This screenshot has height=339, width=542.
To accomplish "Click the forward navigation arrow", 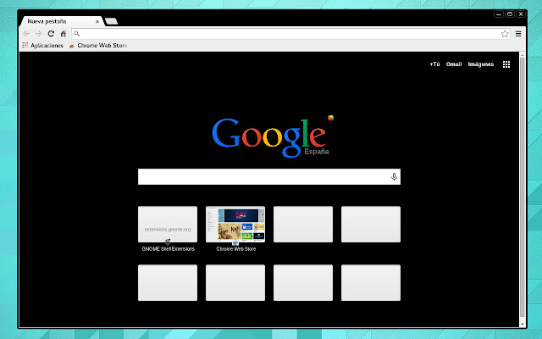I will [x=39, y=34].
